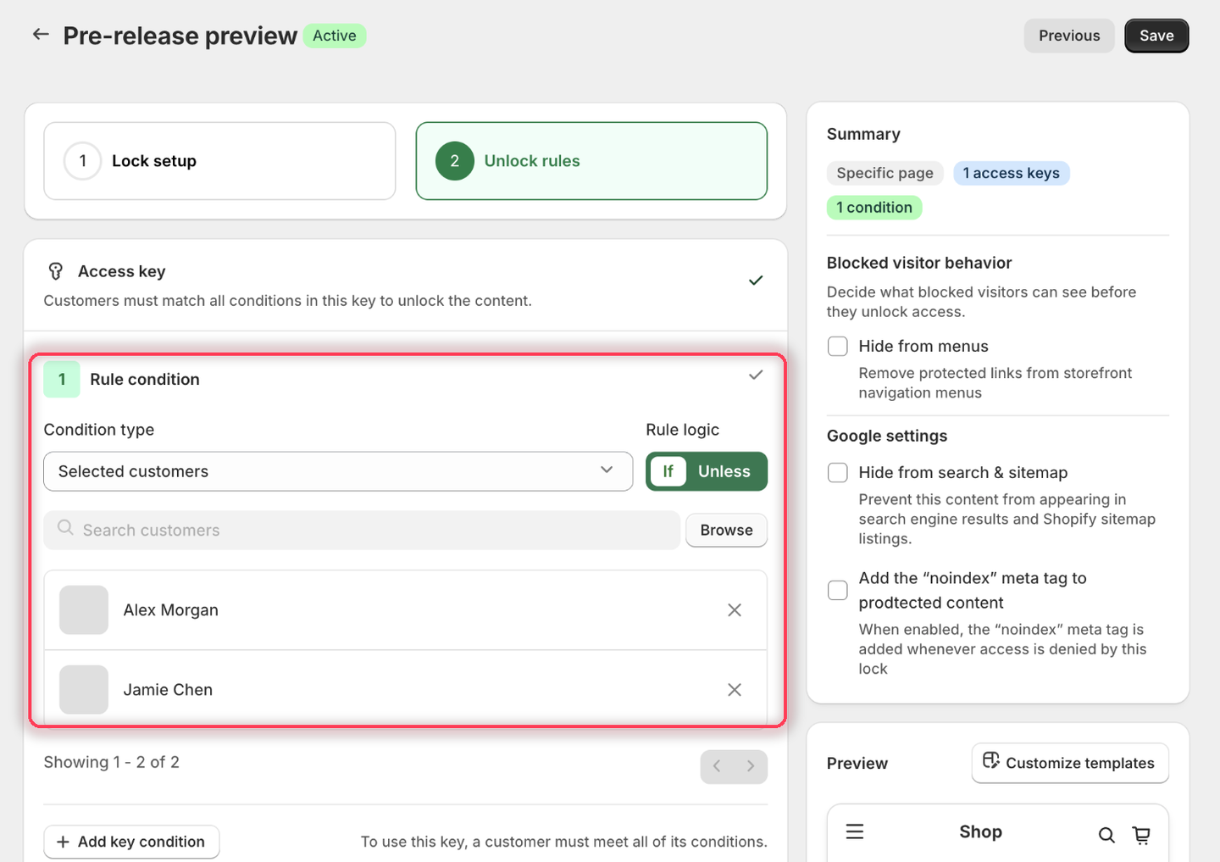Screen dimensions: 1220x862
Task: Go to previous page of customers
Action: coord(718,766)
